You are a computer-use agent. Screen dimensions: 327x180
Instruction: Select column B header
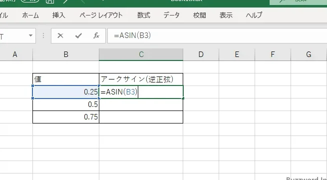66,54
